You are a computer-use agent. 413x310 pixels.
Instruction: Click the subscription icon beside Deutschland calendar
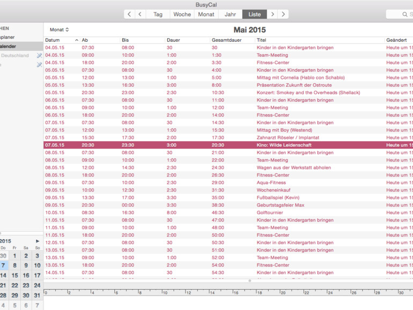point(39,56)
